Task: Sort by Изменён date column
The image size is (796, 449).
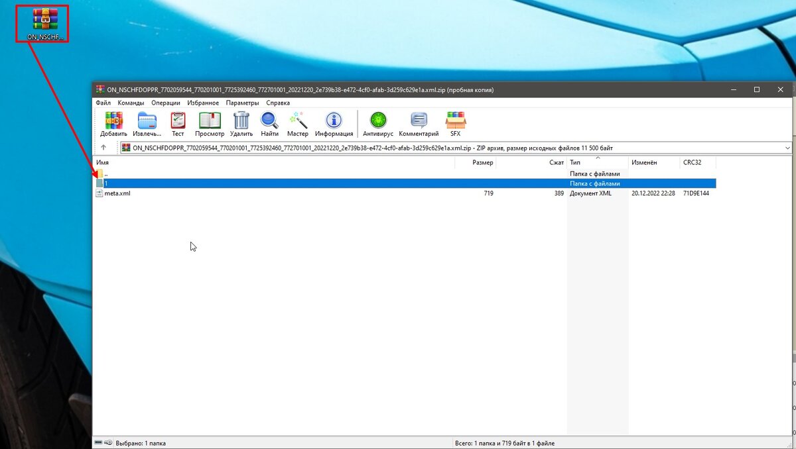Action: coord(655,162)
